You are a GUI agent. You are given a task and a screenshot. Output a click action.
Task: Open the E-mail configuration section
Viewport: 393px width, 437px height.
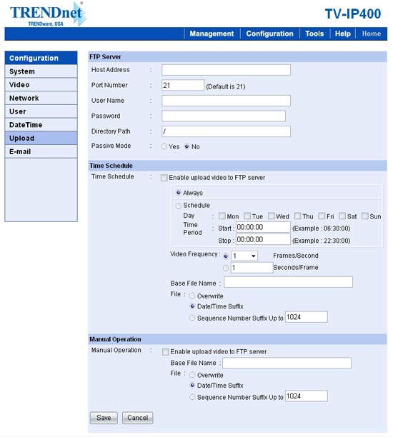pos(41,151)
